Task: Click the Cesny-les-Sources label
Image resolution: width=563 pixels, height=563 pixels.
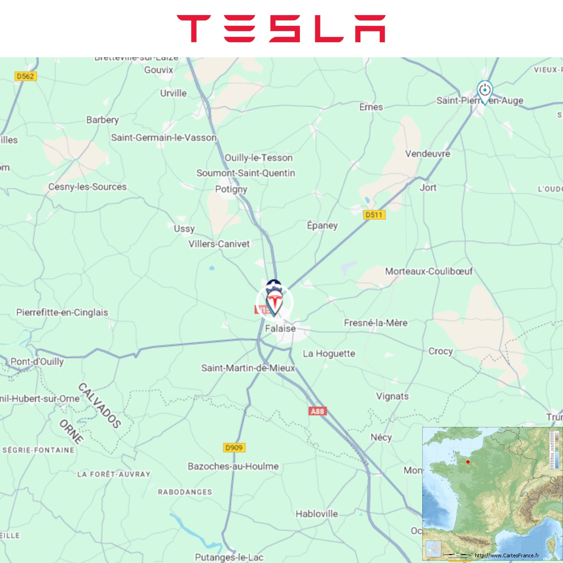Action: click(88, 187)
